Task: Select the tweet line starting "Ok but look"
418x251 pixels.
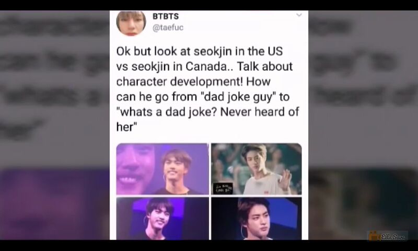Action: click(200, 51)
